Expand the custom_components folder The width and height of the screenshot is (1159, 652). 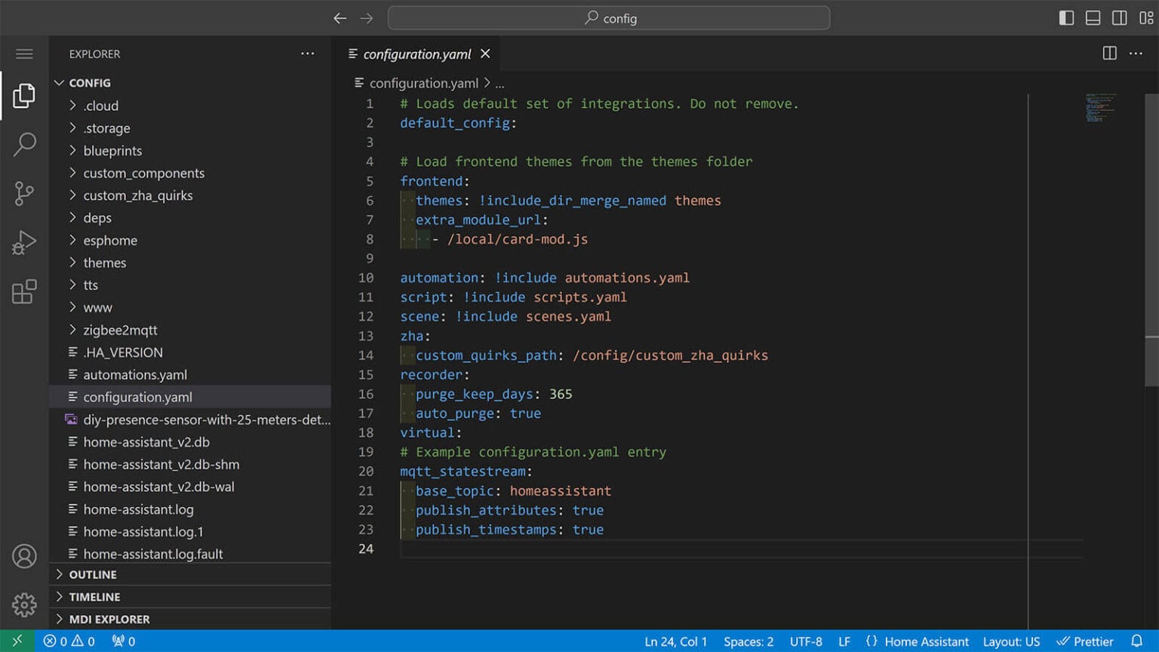pyautogui.click(x=143, y=173)
